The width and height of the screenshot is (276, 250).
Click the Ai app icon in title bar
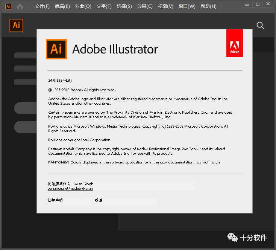pyautogui.click(x=8, y=6)
